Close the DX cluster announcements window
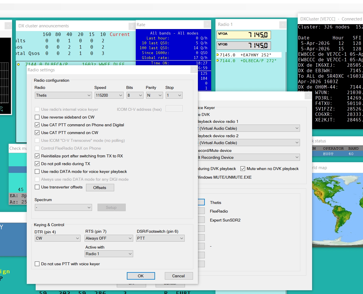 click(132, 26)
